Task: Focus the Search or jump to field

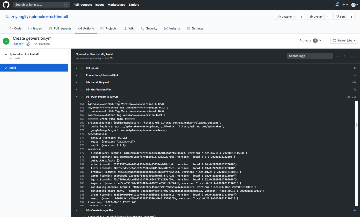Action: pos(41,5)
